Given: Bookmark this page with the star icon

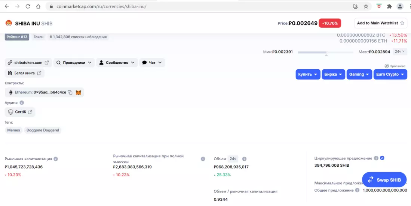Looking at the screenshot, I should click(366, 6).
